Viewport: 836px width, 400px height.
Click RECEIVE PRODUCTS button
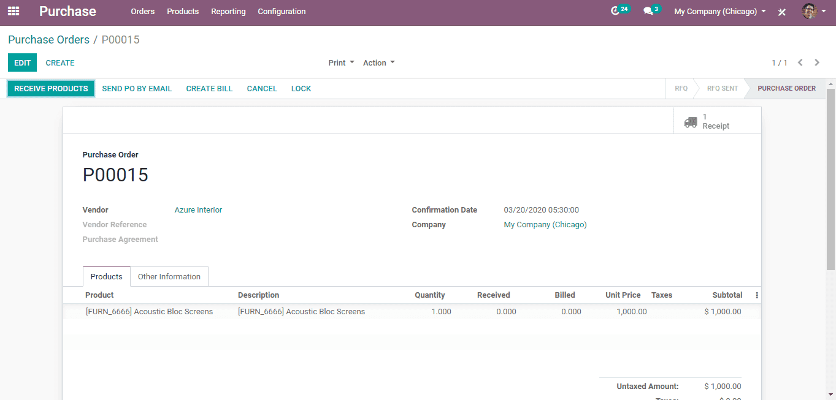51,88
